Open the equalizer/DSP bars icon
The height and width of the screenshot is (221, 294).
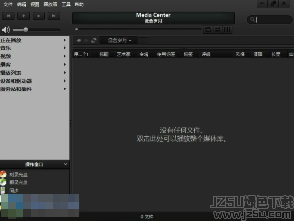pyautogui.click(x=227, y=29)
